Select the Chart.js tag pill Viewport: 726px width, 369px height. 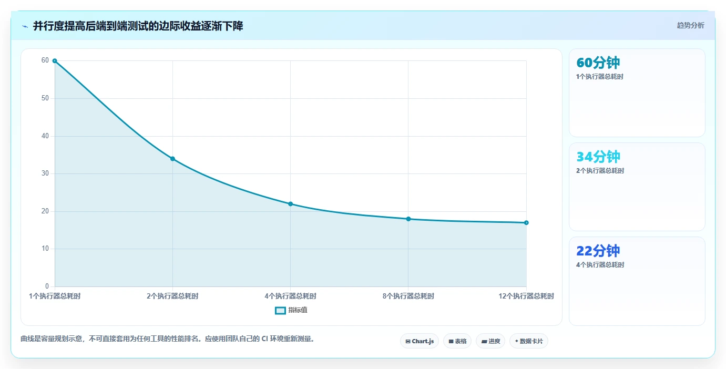pyautogui.click(x=420, y=341)
